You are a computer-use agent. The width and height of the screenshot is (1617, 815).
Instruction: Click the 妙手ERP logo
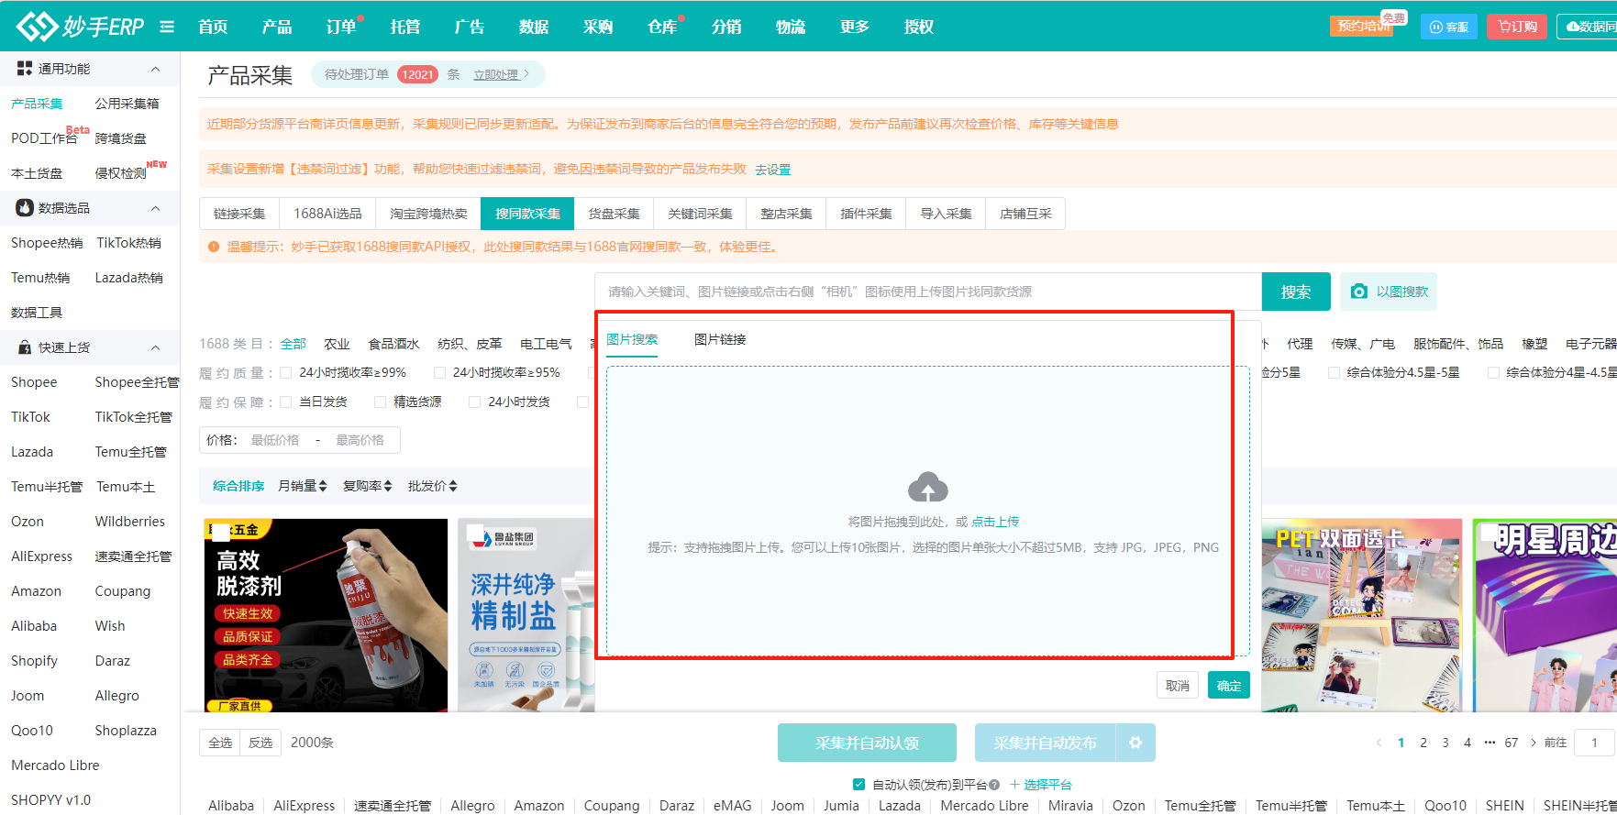[x=81, y=27]
